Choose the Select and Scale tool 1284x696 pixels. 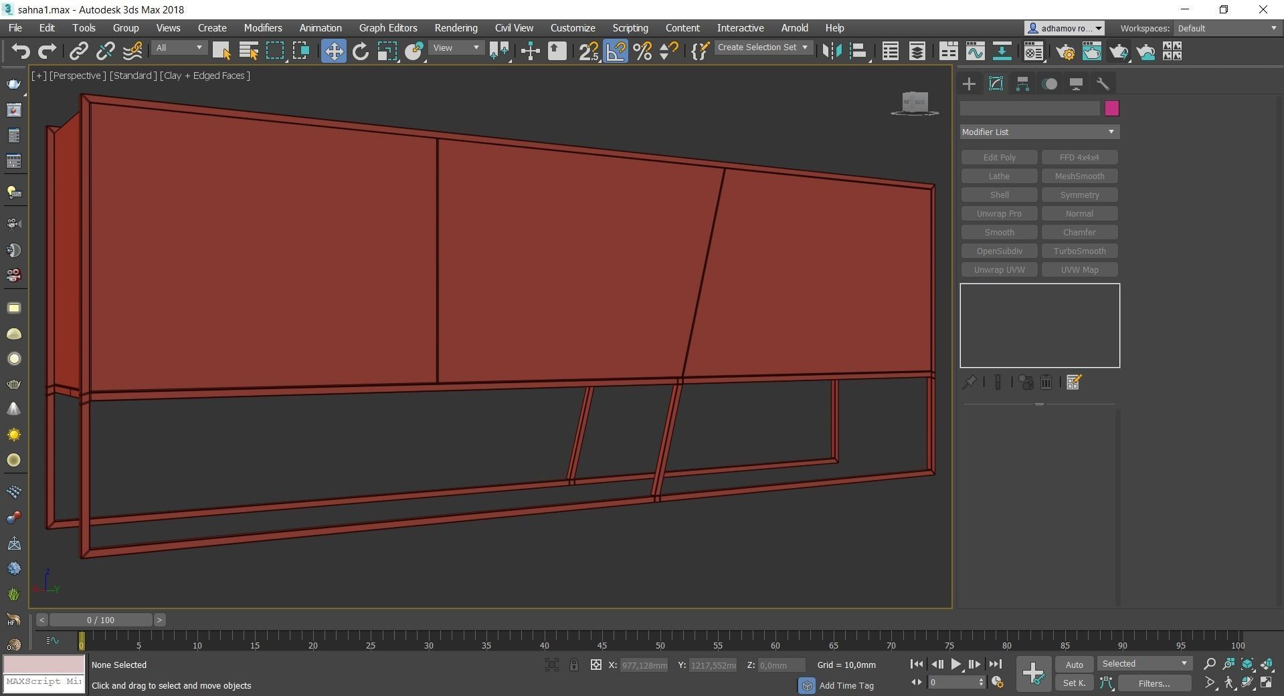point(387,51)
